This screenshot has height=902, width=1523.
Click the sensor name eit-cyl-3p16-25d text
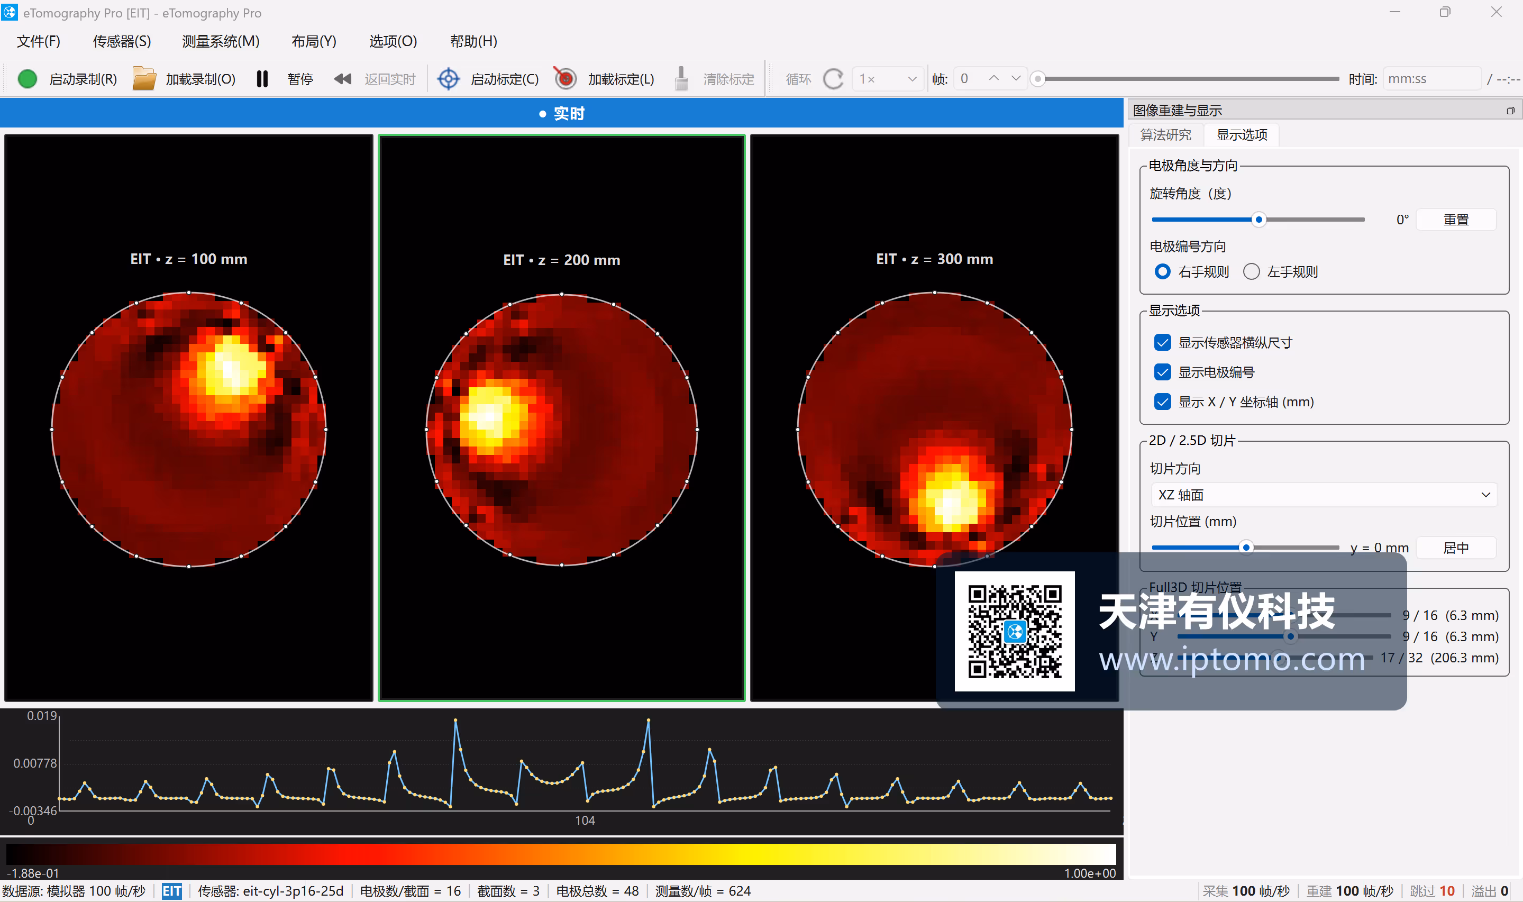click(293, 891)
